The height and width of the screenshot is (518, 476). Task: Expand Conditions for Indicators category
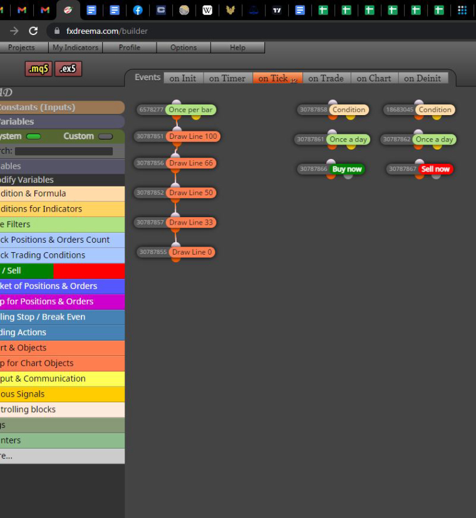62,209
